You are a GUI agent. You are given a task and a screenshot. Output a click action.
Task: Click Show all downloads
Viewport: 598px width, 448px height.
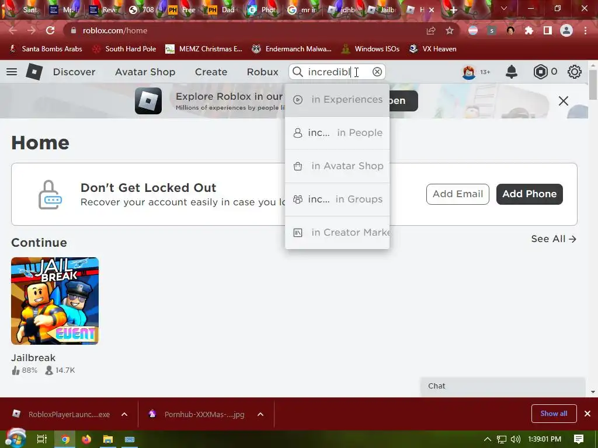click(554, 414)
